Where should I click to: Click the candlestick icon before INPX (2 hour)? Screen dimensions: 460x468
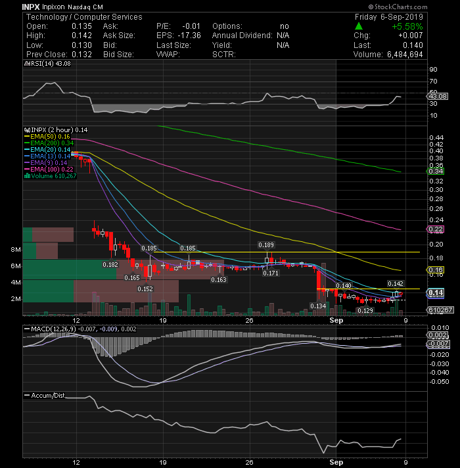click(x=27, y=130)
